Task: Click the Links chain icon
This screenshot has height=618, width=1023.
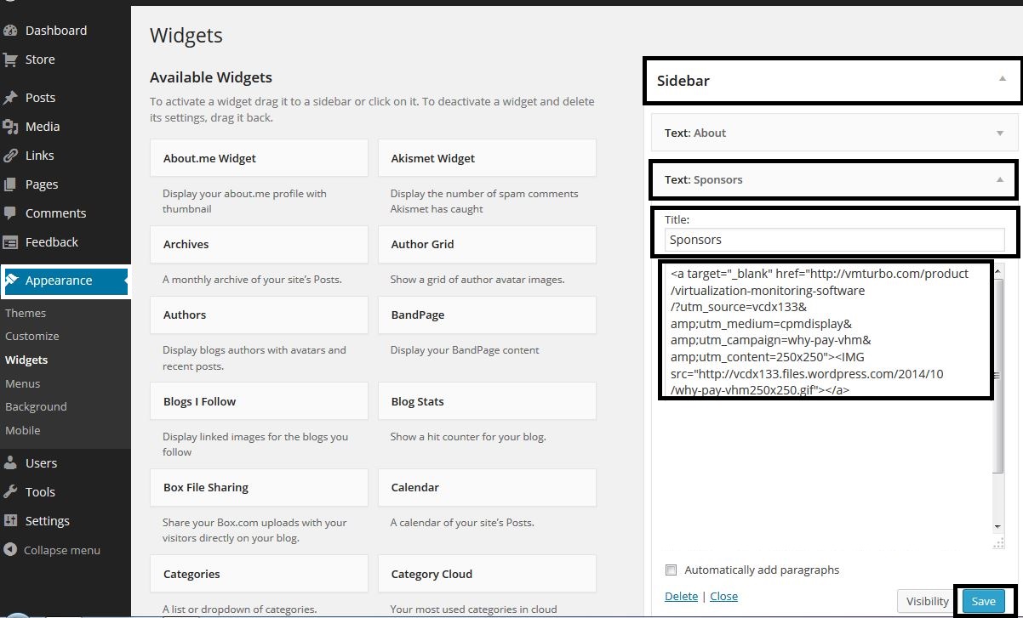Action: pyautogui.click(x=10, y=156)
